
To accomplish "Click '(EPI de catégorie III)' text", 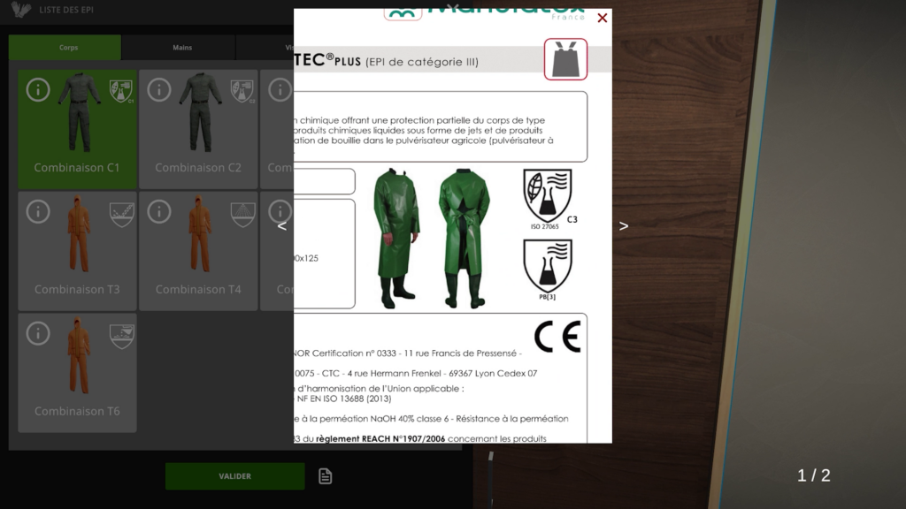I will point(422,62).
